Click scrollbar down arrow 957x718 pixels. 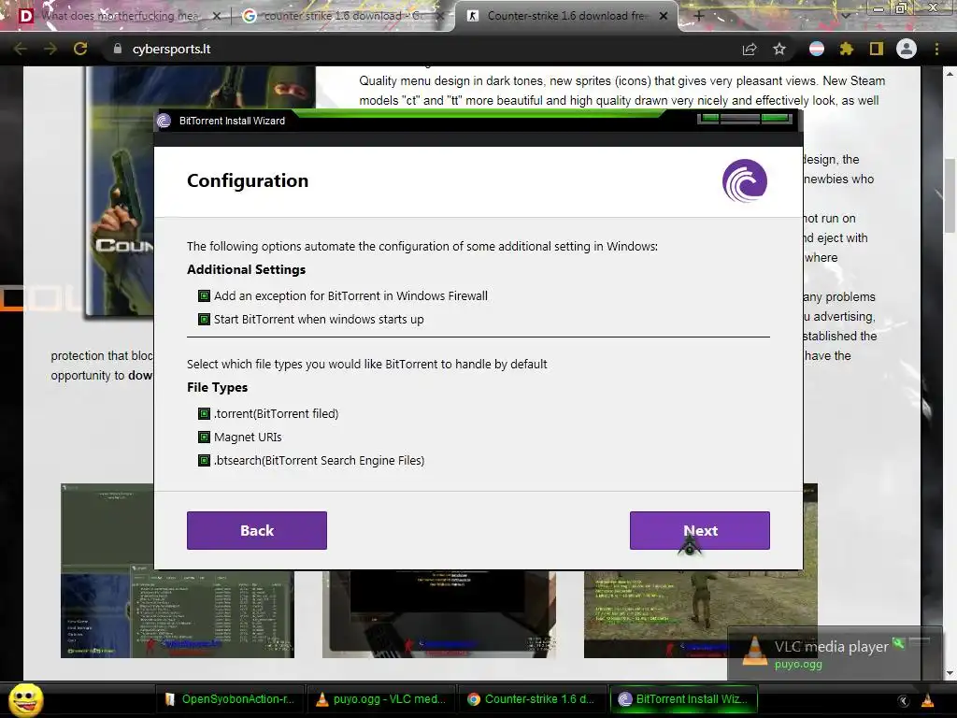(950, 673)
